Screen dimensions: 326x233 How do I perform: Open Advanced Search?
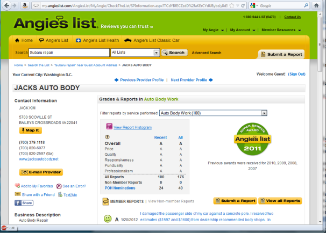tap(207, 53)
